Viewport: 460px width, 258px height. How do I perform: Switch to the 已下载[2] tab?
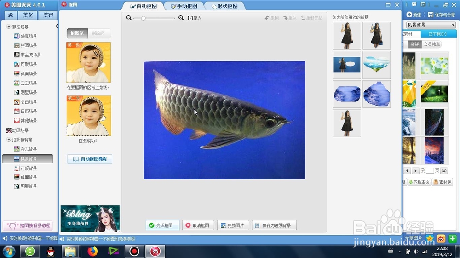[x=438, y=34]
